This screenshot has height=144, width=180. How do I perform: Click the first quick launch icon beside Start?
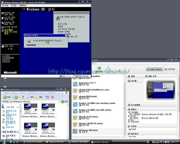click(11, 142)
